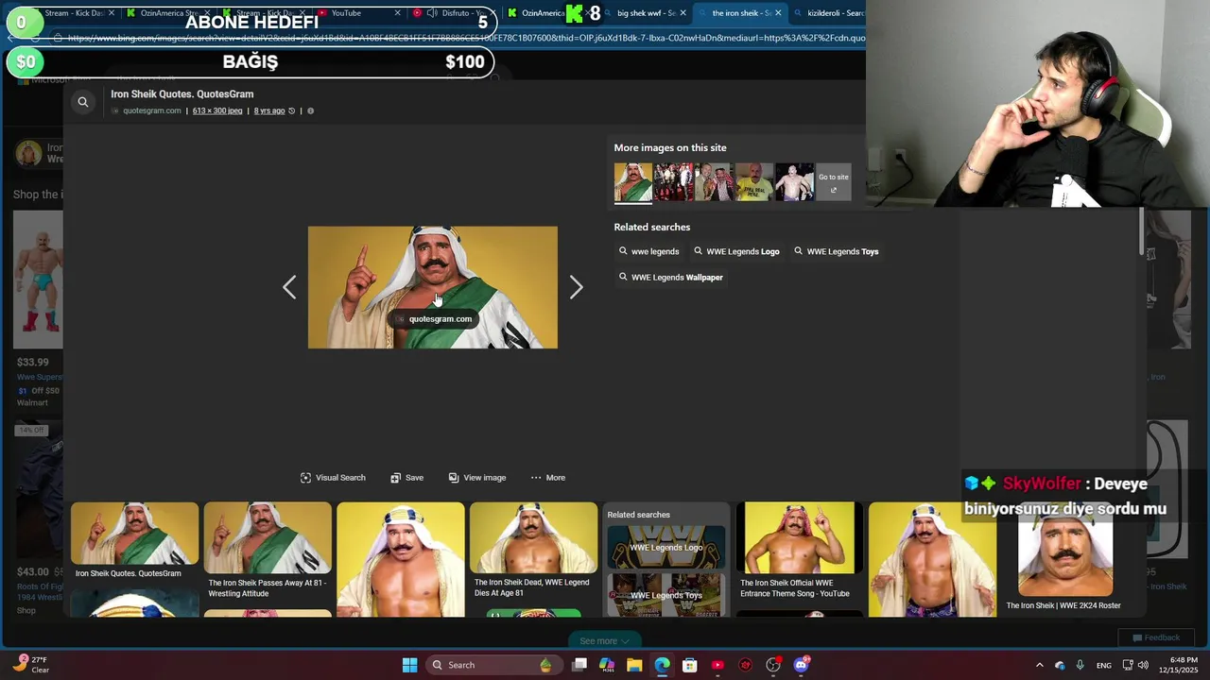
Task: Select yellow-shirt thumbnail in More images on this site
Action: [x=754, y=182]
